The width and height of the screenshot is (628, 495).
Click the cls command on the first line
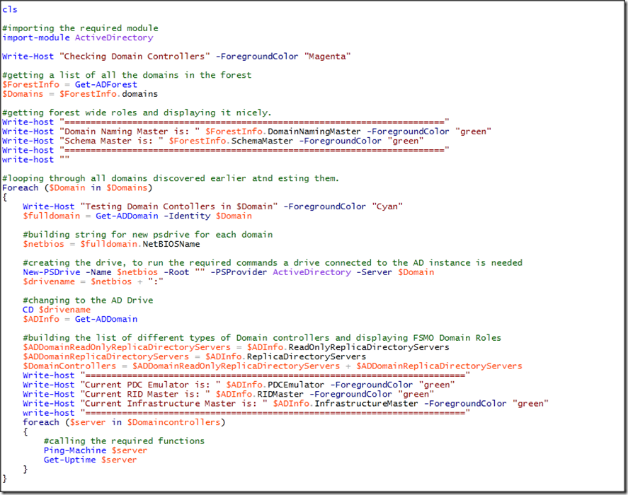[10, 9]
